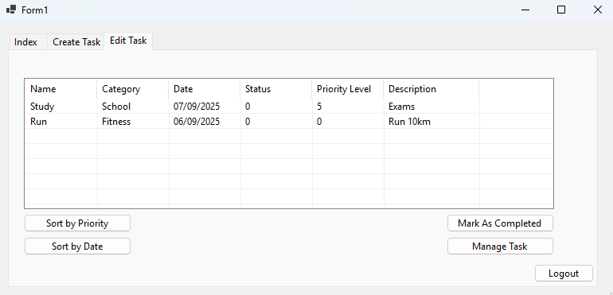Image resolution: width=613 pixels, height=295 pixels.
Task: Select the Edit Task tab
Action: pyautogui.click(x=128, y=41)
